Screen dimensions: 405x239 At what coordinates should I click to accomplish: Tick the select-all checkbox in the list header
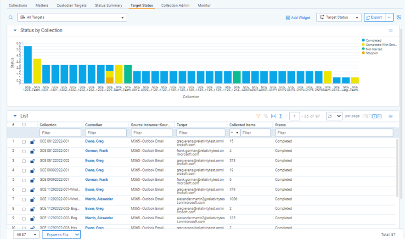(x=24, y=125)
